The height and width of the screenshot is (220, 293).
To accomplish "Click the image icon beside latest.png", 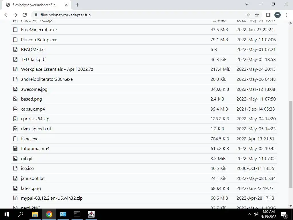I will click(15, 188).
